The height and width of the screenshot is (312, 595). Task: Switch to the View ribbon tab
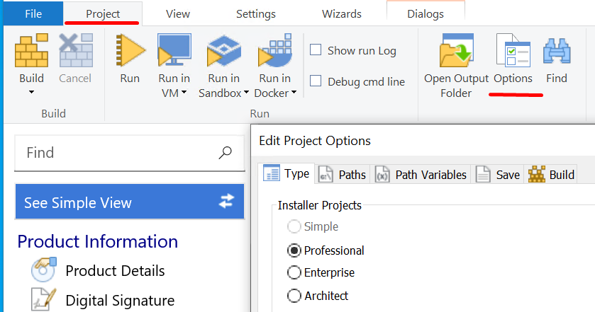pos(177,14)
